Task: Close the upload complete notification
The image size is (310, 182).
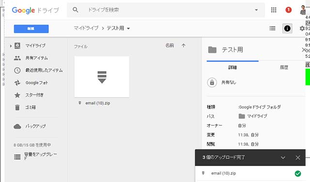Action: pos(298,157)
